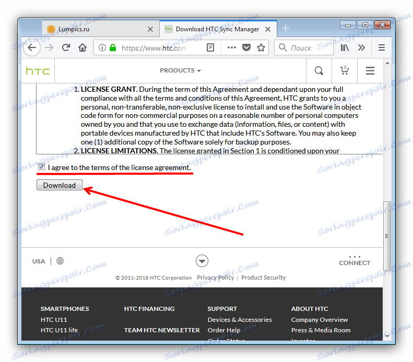Viewport: 413px width, 362px height.
Task: Click in the Поиск search field
Action: coord(304,47)
